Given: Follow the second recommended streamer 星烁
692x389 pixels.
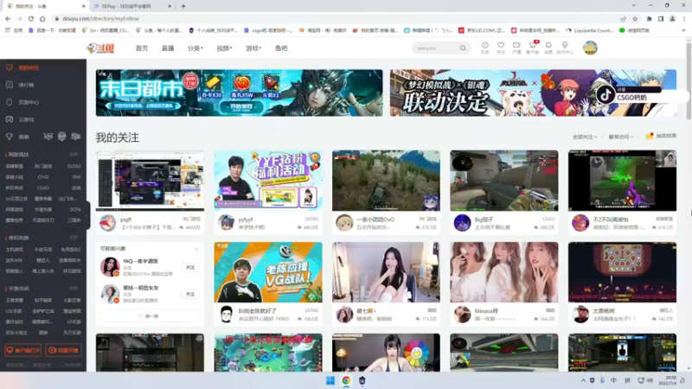Looking at the screenshot, I should (190, 294).
